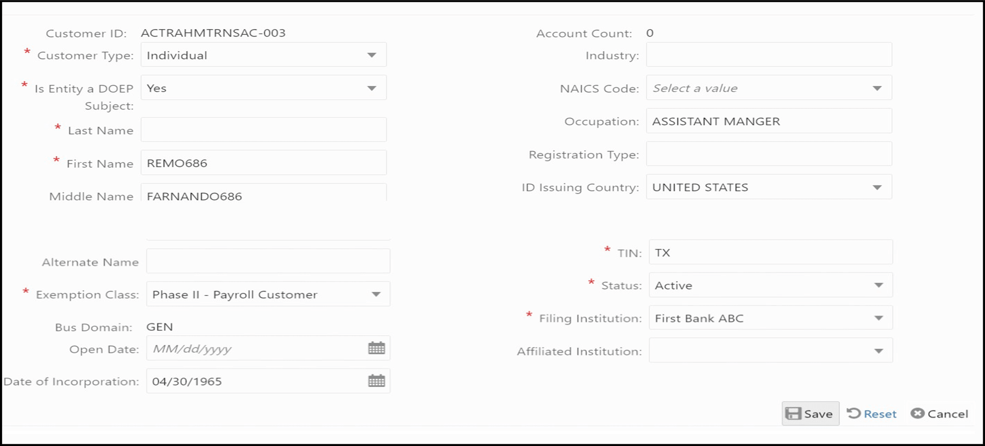985x446 pixels.
Task: Click the Cancel cross icon
Action: [x=917, y=413]
